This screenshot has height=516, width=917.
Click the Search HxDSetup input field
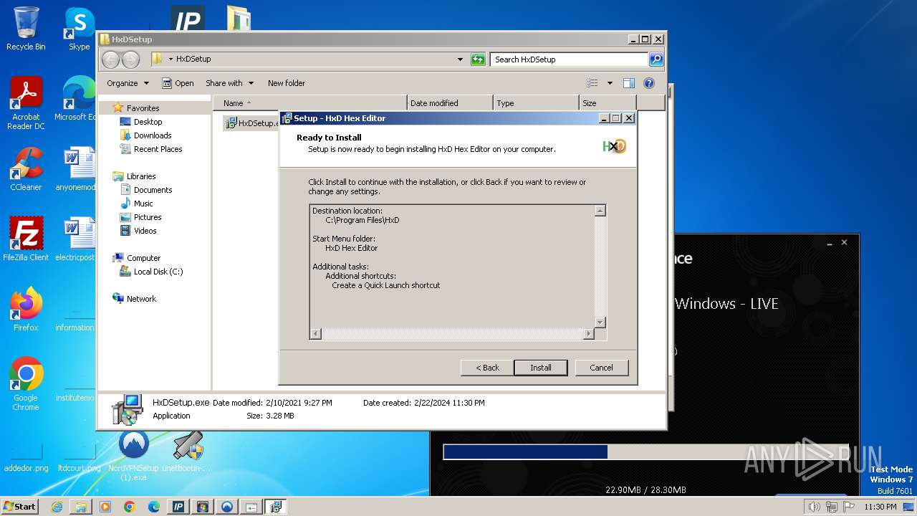point(570,59)
